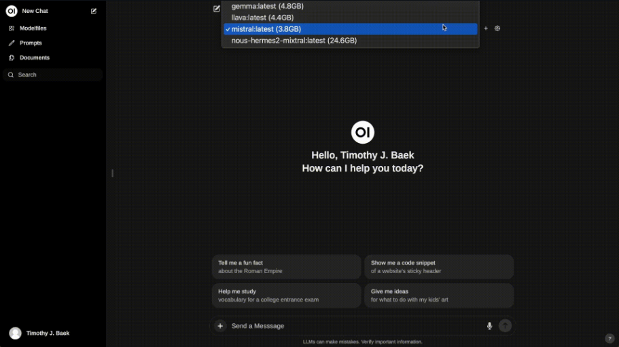Collapse sidebar using the divider handle
The image size is (619, 347).
(113, 173)
